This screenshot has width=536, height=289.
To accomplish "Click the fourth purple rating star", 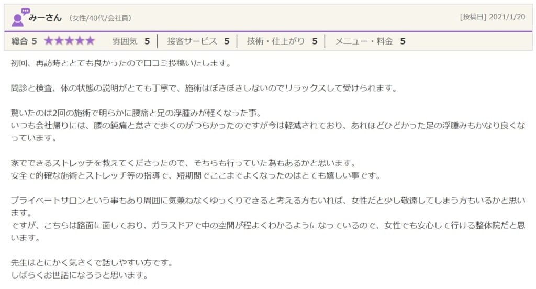I will (x=80, y=41).
